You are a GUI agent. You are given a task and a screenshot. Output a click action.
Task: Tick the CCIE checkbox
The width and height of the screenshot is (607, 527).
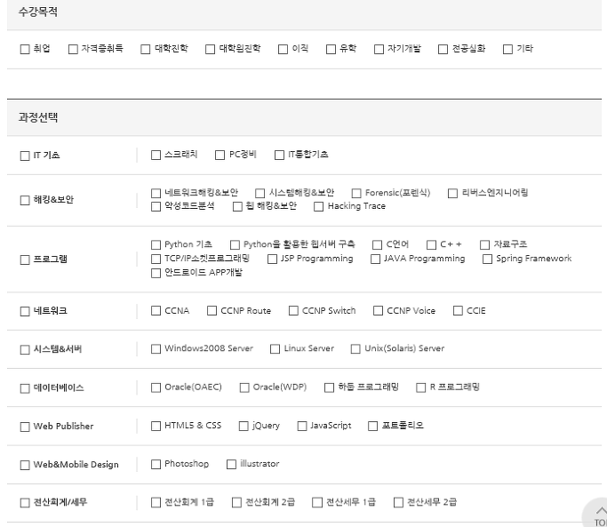click(458, 310)
